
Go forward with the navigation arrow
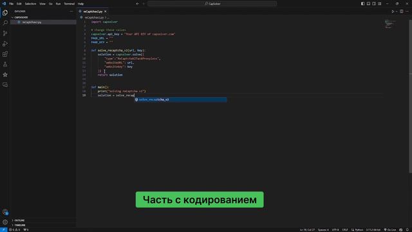pos(144,4)
